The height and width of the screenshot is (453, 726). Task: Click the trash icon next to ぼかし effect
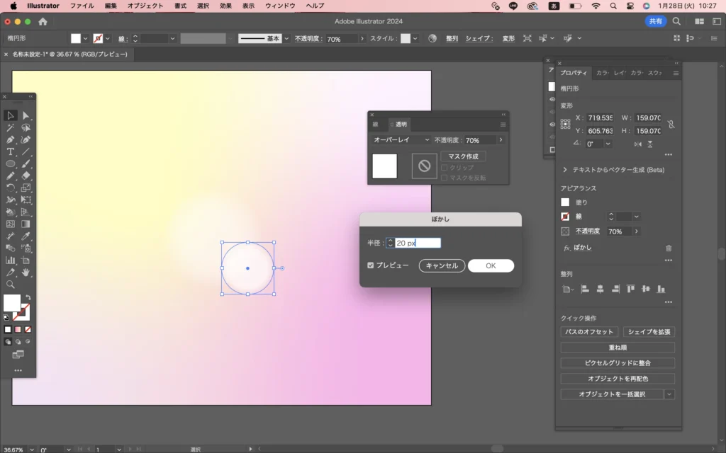click(669, 248)
